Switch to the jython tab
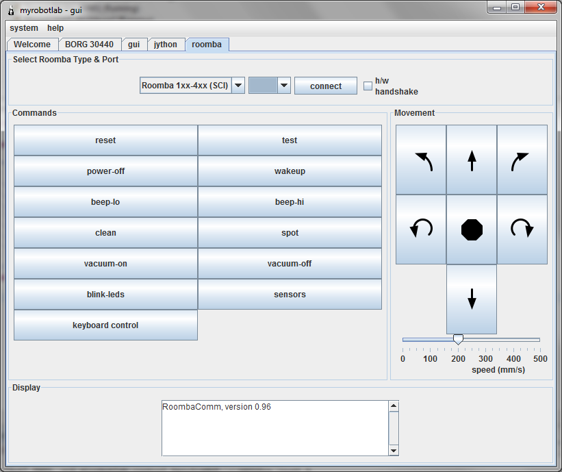 click(x=166, y=45)
